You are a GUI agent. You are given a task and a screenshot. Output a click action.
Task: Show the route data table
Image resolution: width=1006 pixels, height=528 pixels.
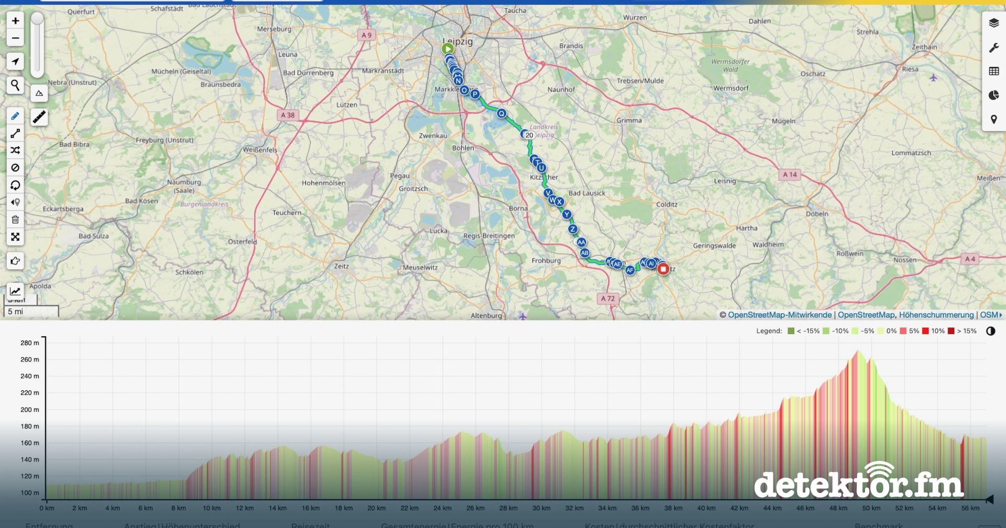pos(993,71)
